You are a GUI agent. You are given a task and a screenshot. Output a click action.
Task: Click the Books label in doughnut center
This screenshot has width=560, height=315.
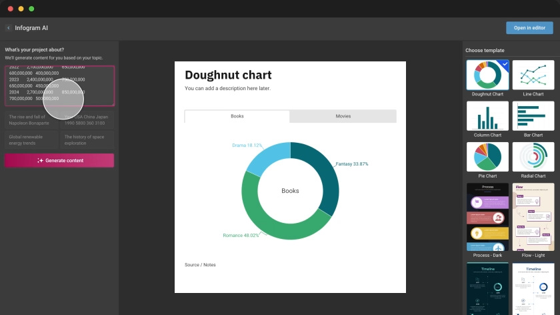click(290, 191)
